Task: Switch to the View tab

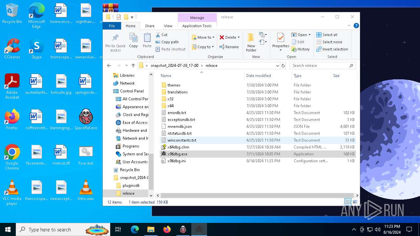Action: point(168,26)
